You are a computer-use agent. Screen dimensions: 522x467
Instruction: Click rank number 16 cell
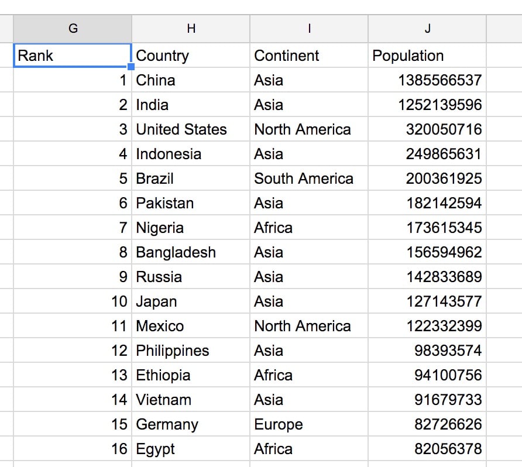click(73, 449)
